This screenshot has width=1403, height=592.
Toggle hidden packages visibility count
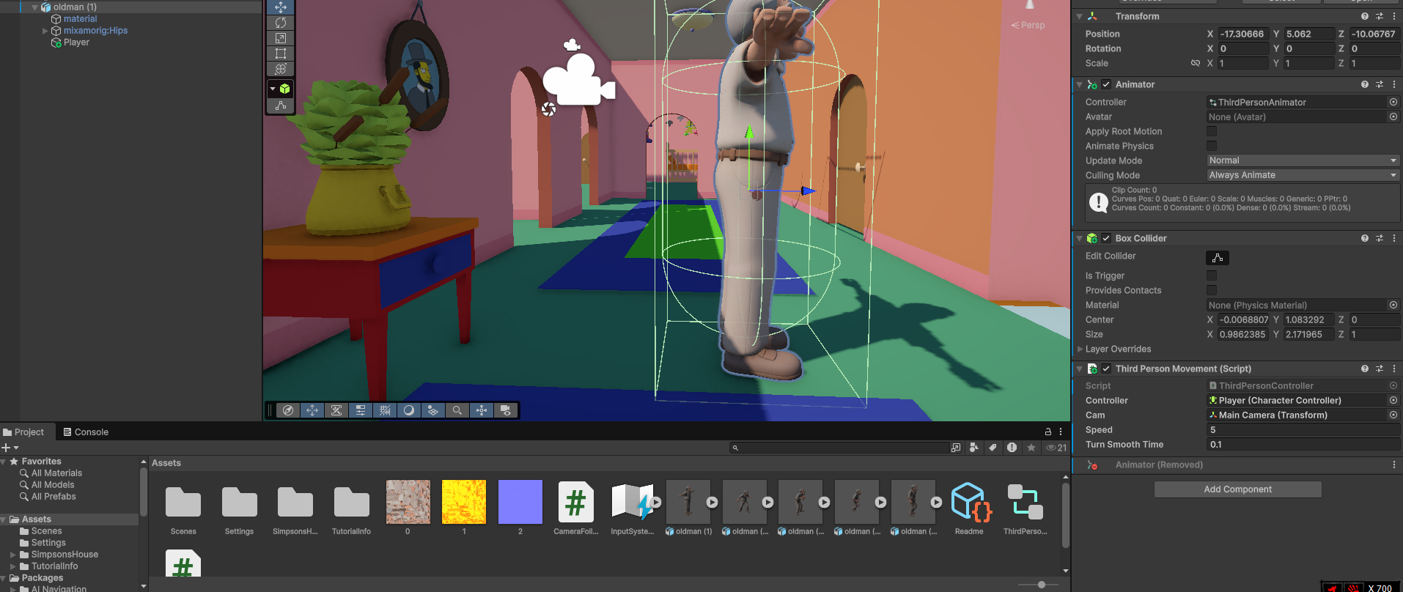[1056, 447]
